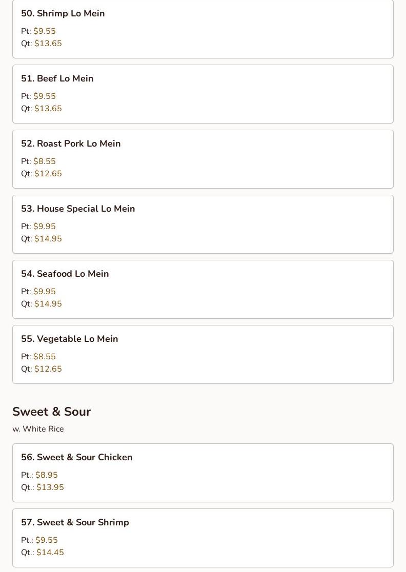Viewport: 406px width, 572px height.
Task: Pick Seafood Lo Mein pint price
Action: pyautogui.click(x=45, y=292)
